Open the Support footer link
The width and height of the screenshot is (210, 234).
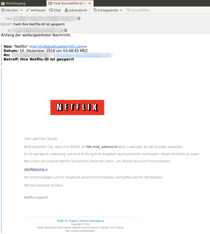coord(74,221)
